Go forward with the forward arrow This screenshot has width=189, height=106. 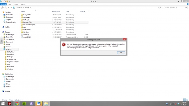6,8
